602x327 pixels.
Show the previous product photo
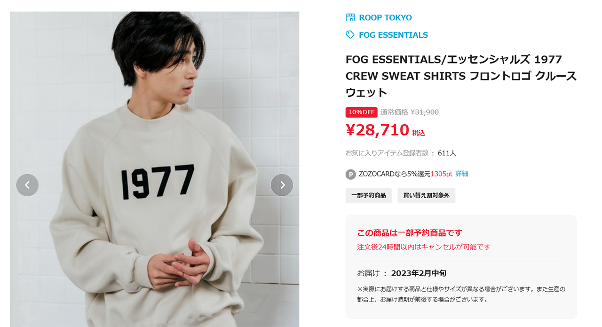point(27,185)
